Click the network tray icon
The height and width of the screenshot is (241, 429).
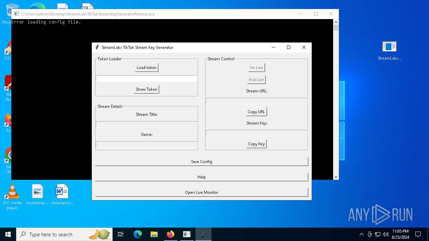[x=378, y=234]
